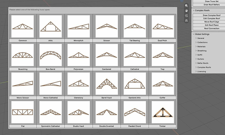Select the Flat truss thumbnail
225x135 pixels.
(22, 112)
